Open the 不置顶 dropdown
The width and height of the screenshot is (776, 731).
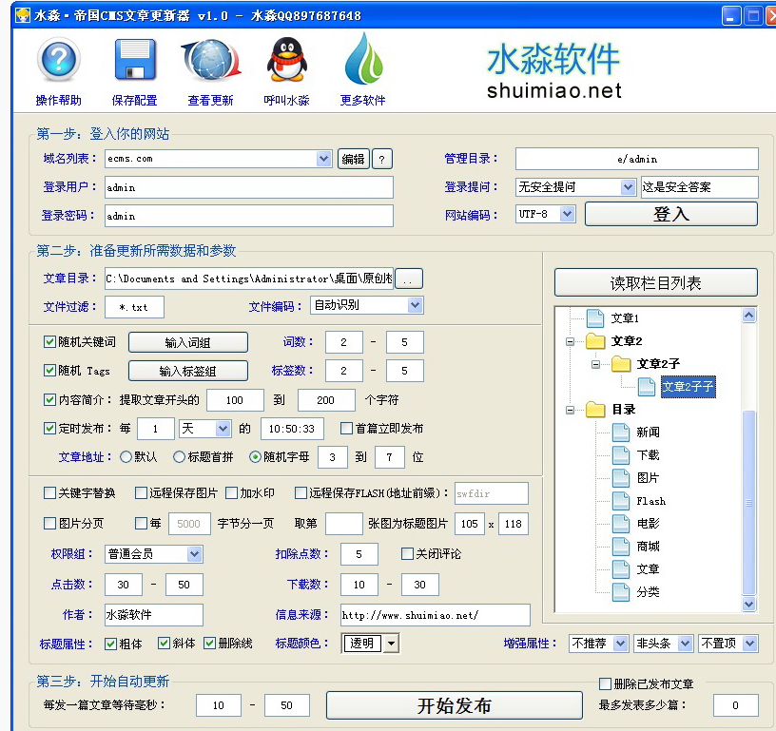coord(750,644)
